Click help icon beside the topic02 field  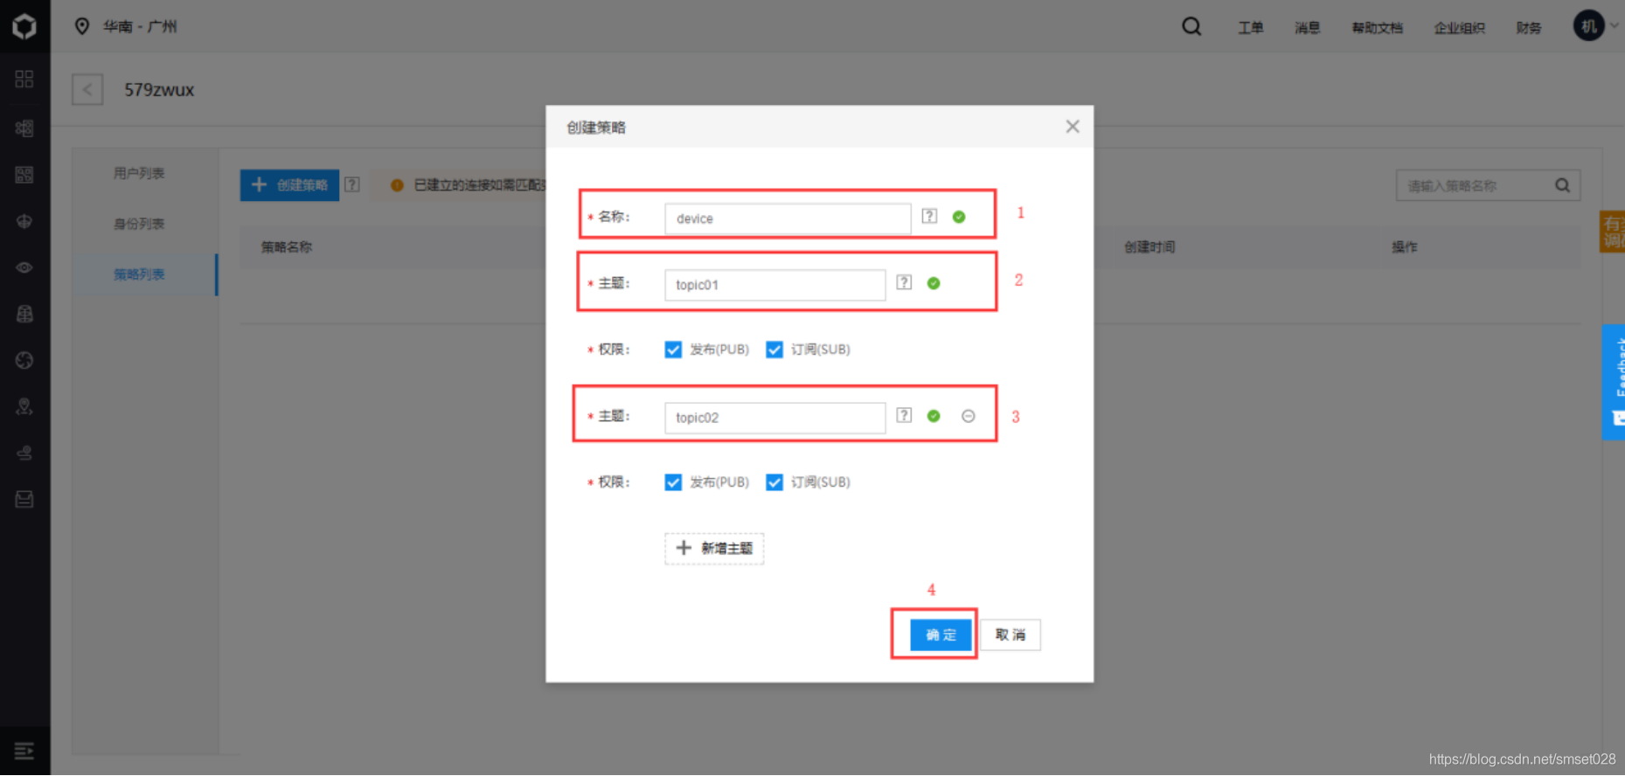pos(904,415)
